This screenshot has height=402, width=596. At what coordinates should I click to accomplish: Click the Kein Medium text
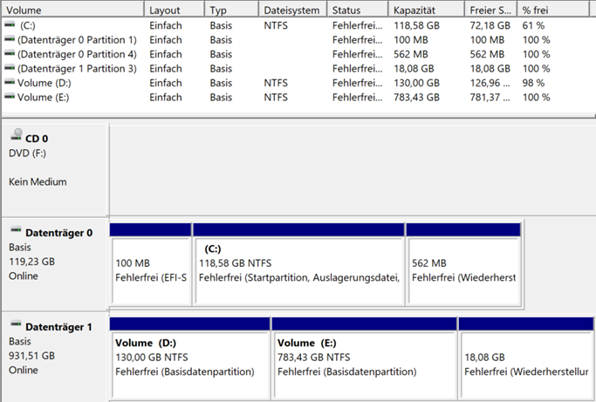point(38,181)
